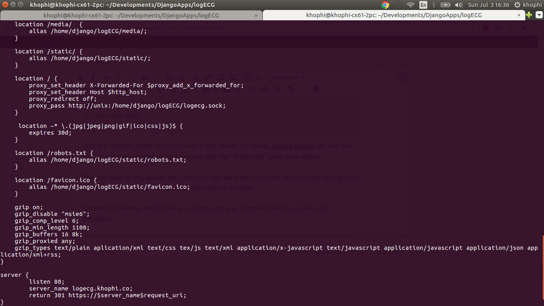Open the Bluetooth indicator menu

point(434,5)
